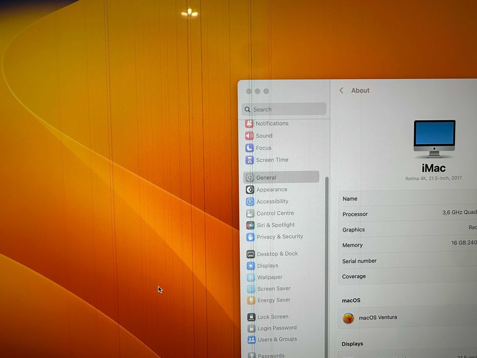Click Retina 4K, 21.5-inch, 2017 text

(x=434, y=178)
